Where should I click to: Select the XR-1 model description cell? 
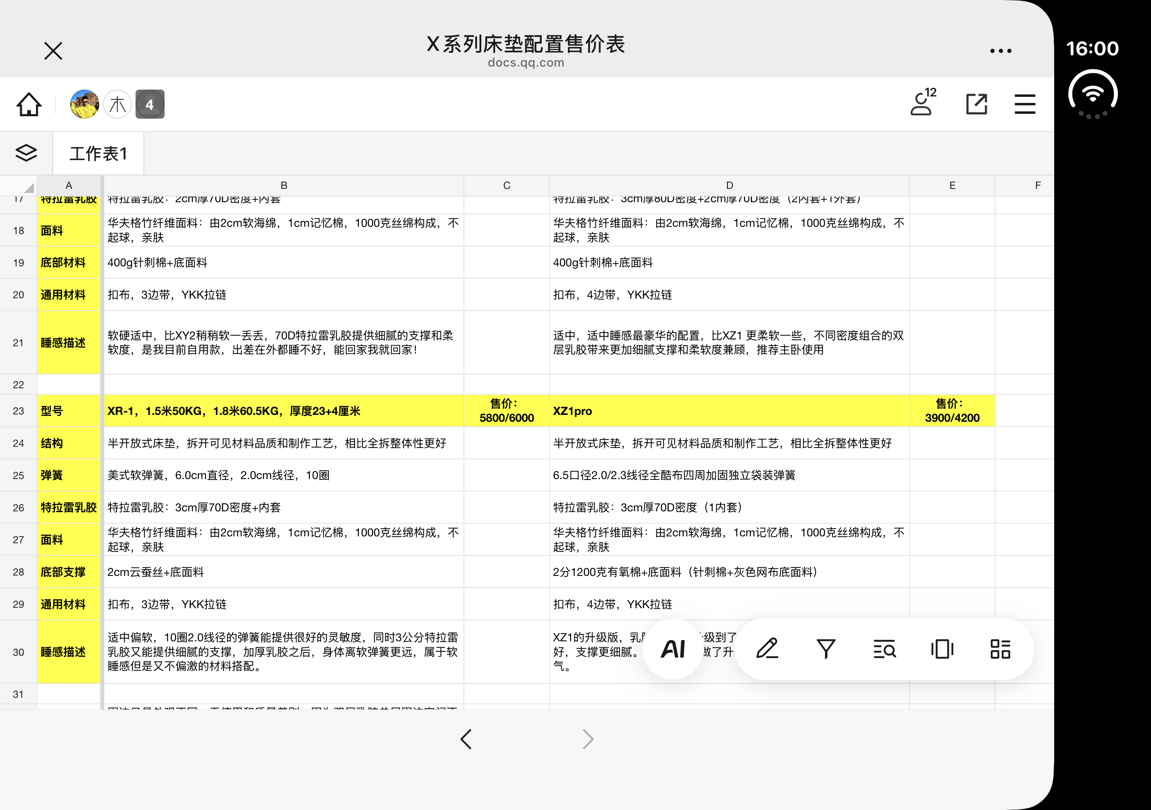(x=284, y=411)
